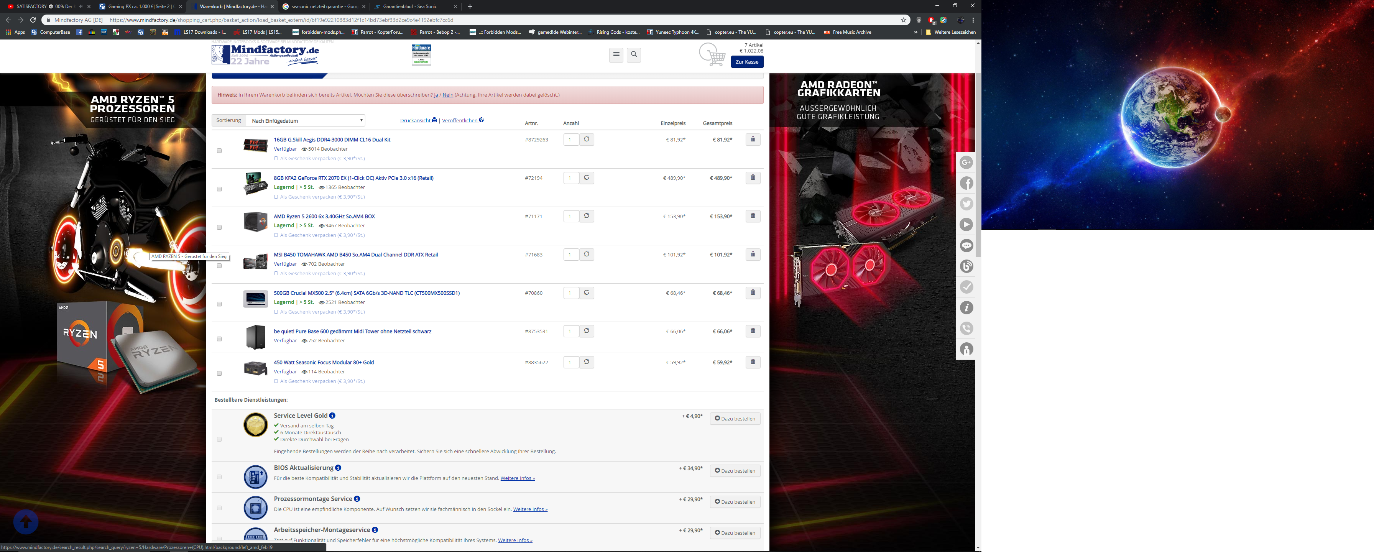Delete the G.Skill Aegis RAM from cart
This screenshot has height=552, width=1374.
pyautogui.click(x=753, y=139)
